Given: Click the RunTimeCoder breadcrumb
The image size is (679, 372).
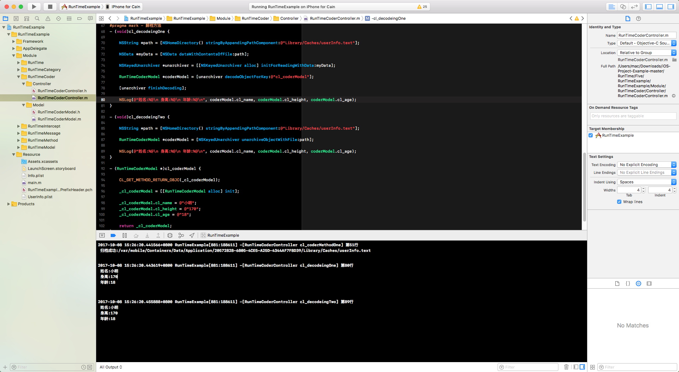Looking at the screenshot, I should tap(252, 18).
